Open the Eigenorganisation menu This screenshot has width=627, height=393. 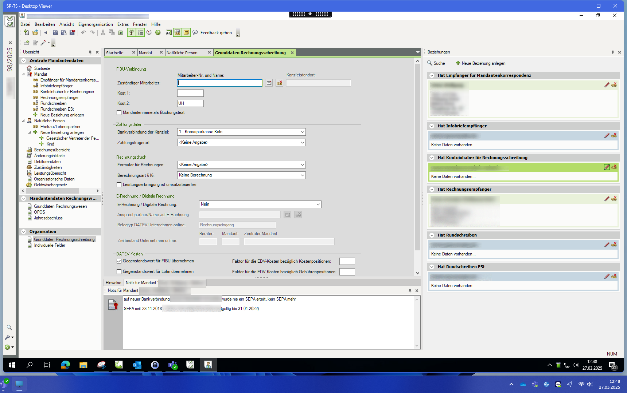(x=96, y=24)
